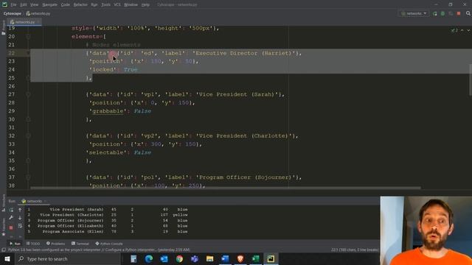Click 'Vice President (Charlotte)' row in Run output
This screenshot has width=472, height=265.
point(108,215)
